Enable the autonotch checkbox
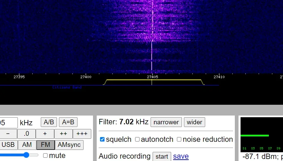The width and height of the screenshot is (283, 161). 137,139
